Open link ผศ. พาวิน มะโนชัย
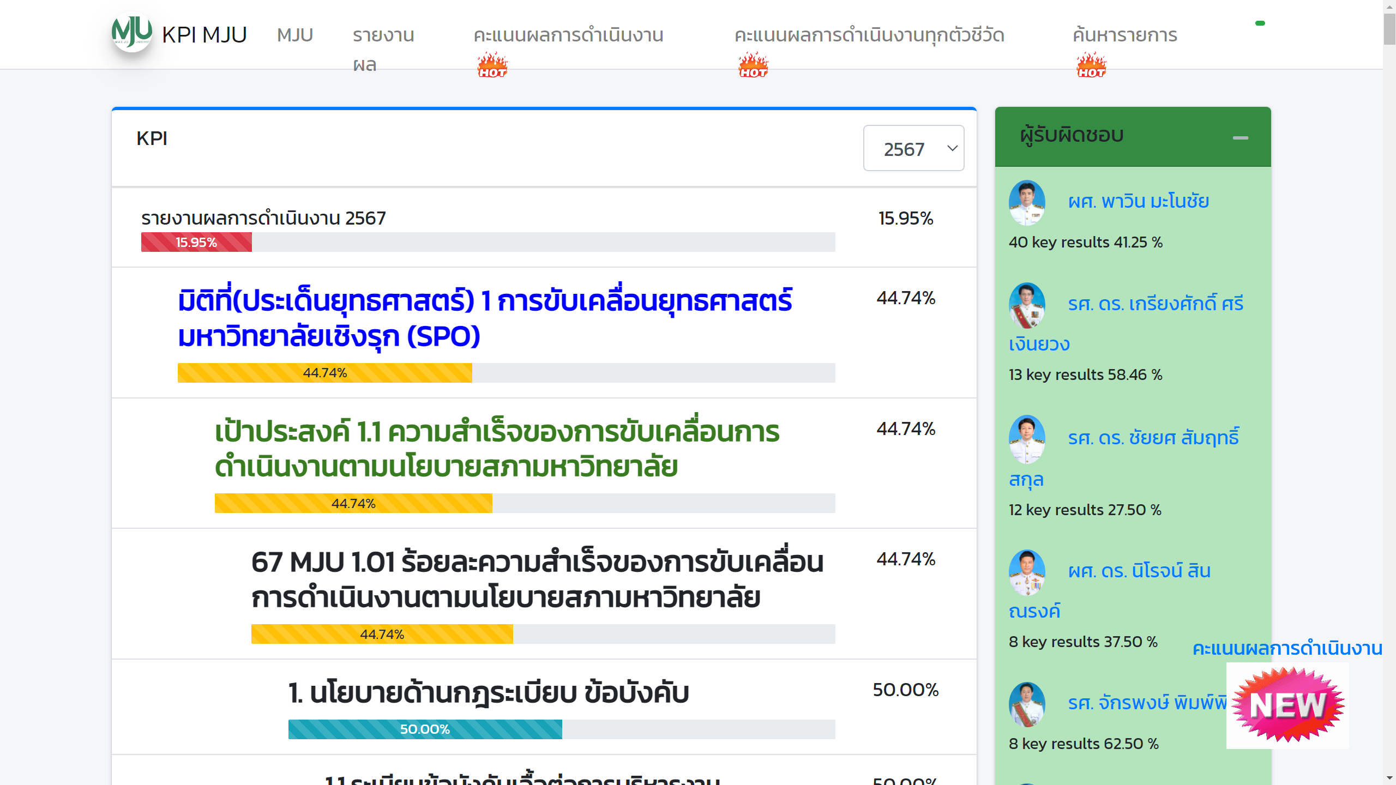The width and height of the screenshot is (1396, 785). coord(1138,201)
